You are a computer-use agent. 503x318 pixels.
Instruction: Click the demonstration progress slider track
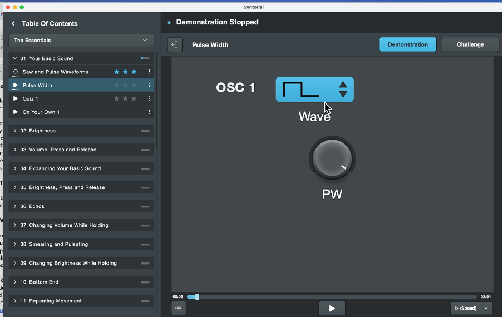click(x=334, y=297)
